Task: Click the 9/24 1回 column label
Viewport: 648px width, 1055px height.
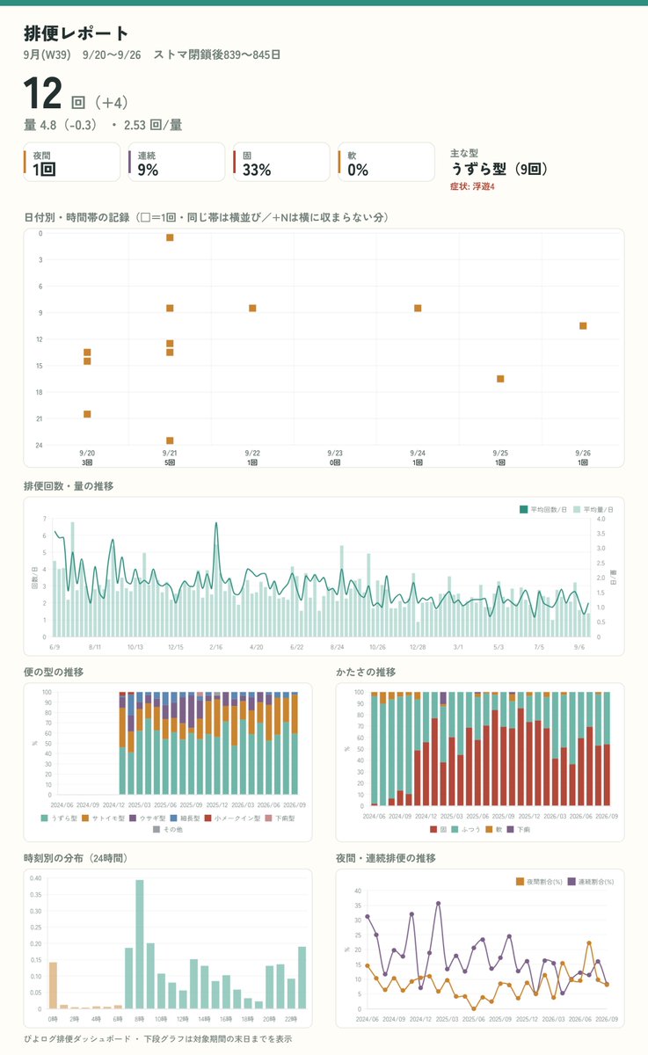Action: pyautogui.click(x=418, y=457)
